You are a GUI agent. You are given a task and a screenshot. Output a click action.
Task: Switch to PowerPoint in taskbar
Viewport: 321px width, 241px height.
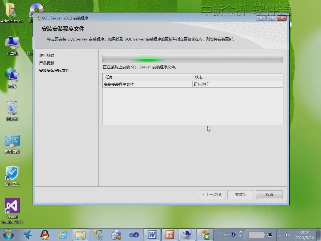[x=170, y=235]
